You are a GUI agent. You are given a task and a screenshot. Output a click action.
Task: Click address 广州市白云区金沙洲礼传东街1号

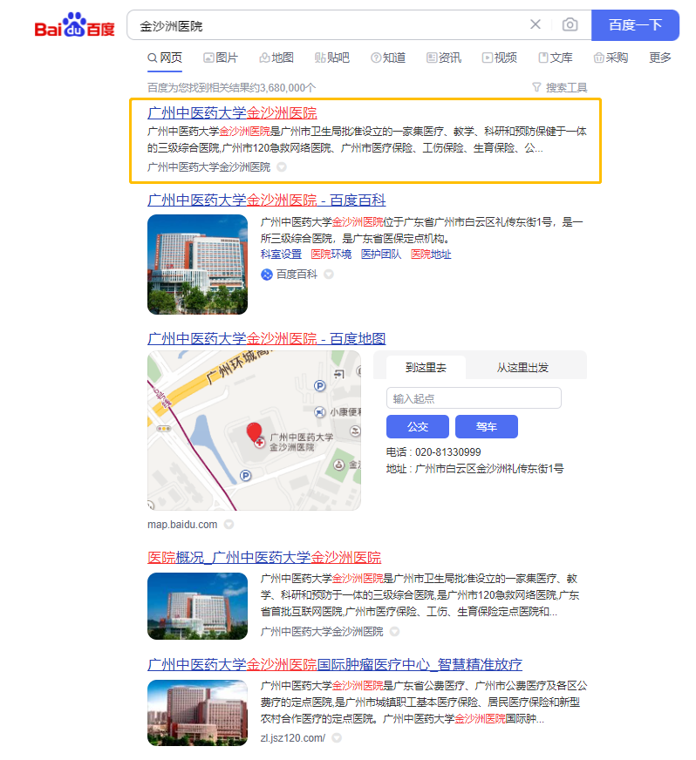pyautogui.click(x=489, y=469)
